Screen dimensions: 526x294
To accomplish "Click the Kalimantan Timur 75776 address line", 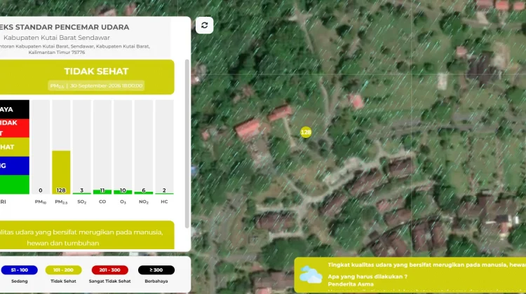I will [x=57, y=52].
